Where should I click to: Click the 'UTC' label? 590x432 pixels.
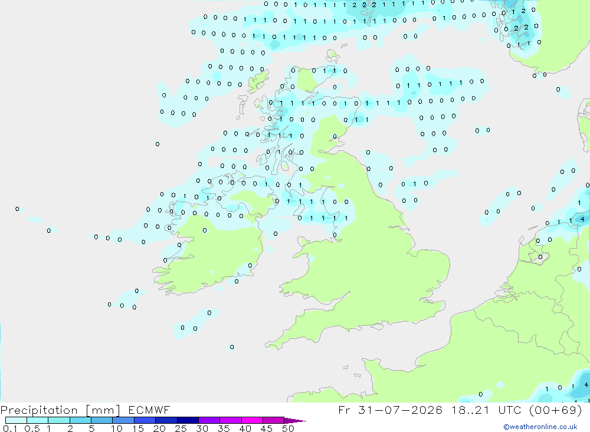tap(510, 410)
